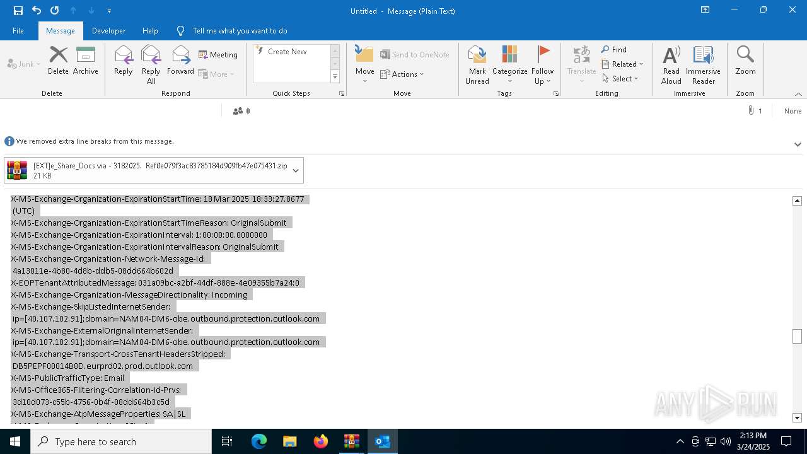Click the message body scrollbar thumb
Screen dimensions: 807x454
tap(797, 336)
